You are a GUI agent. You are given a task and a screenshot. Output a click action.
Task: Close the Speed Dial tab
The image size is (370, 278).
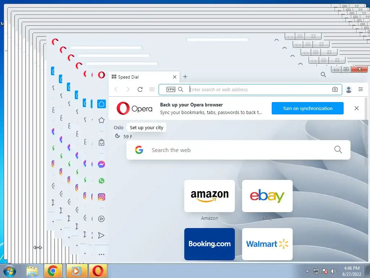point(175,77)
